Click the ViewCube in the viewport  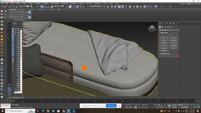click(152, 28)
